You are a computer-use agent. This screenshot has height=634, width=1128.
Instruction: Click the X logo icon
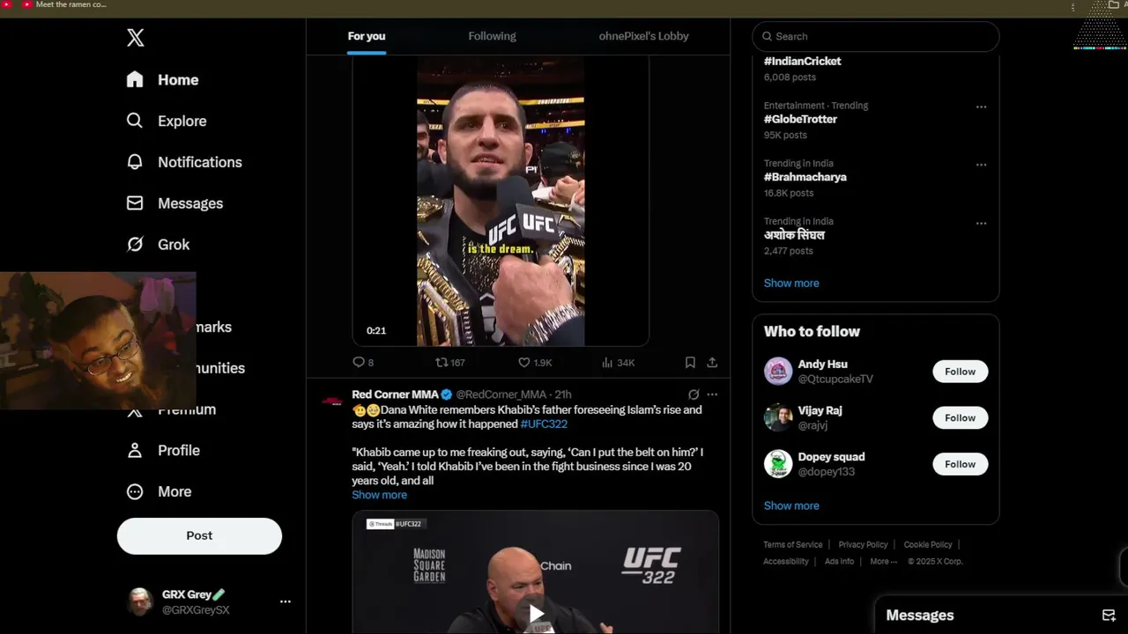coord(135,37)
